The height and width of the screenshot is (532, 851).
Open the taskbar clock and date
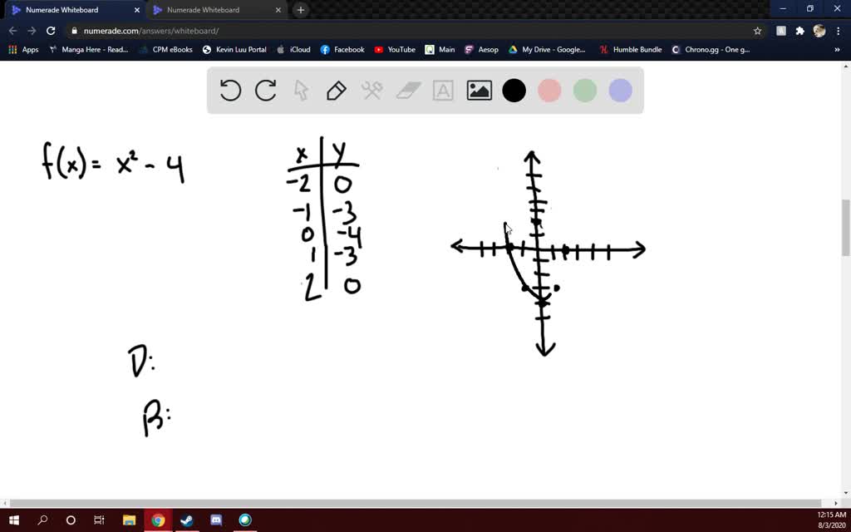tap(831, 520)
